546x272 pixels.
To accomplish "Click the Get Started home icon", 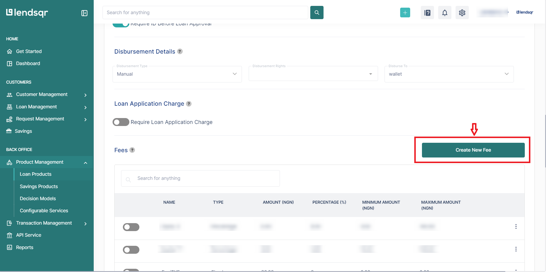I will 9,51.
